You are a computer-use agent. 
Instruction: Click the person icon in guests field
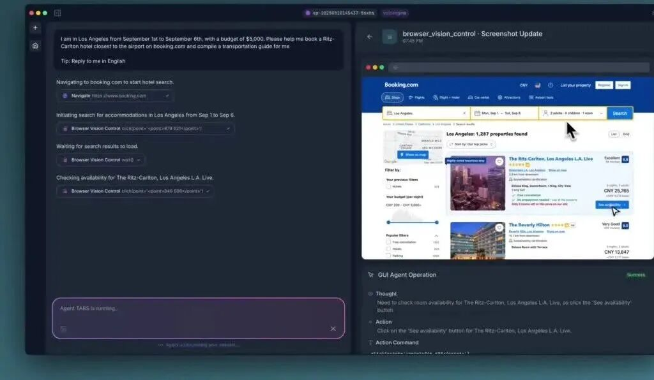pos(545,113)
